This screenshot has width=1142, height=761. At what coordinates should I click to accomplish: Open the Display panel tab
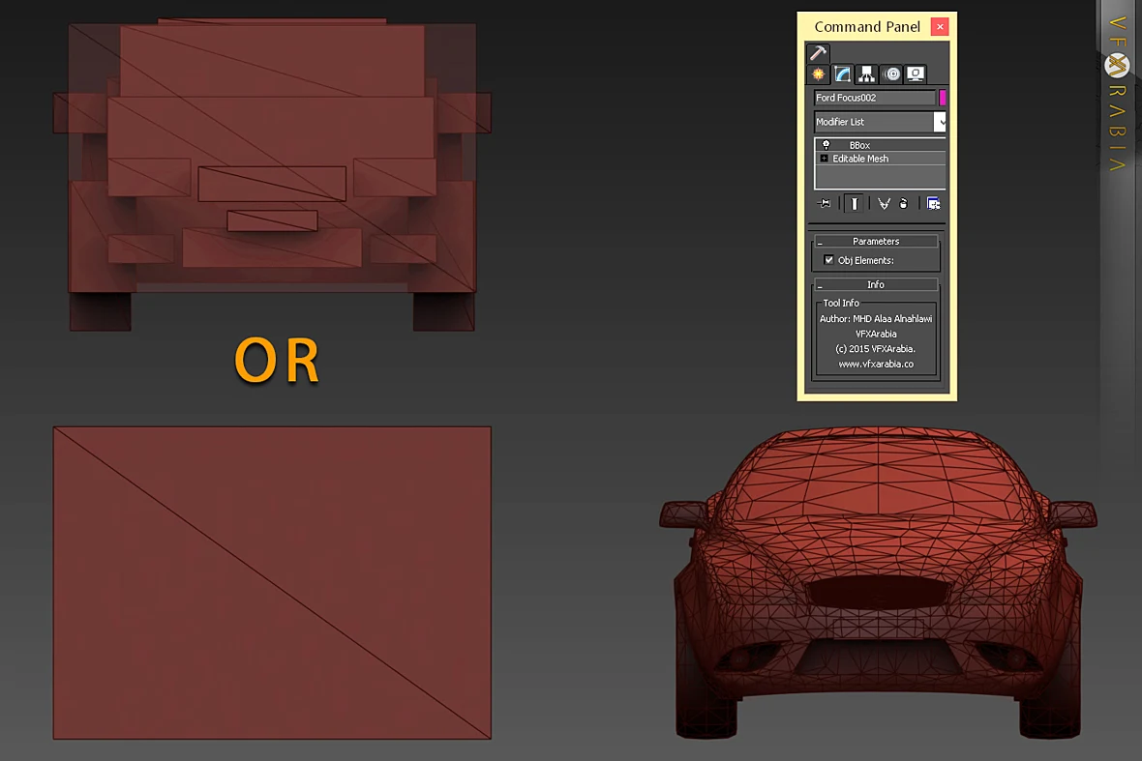pyautogui.click(x=916, y=73)
